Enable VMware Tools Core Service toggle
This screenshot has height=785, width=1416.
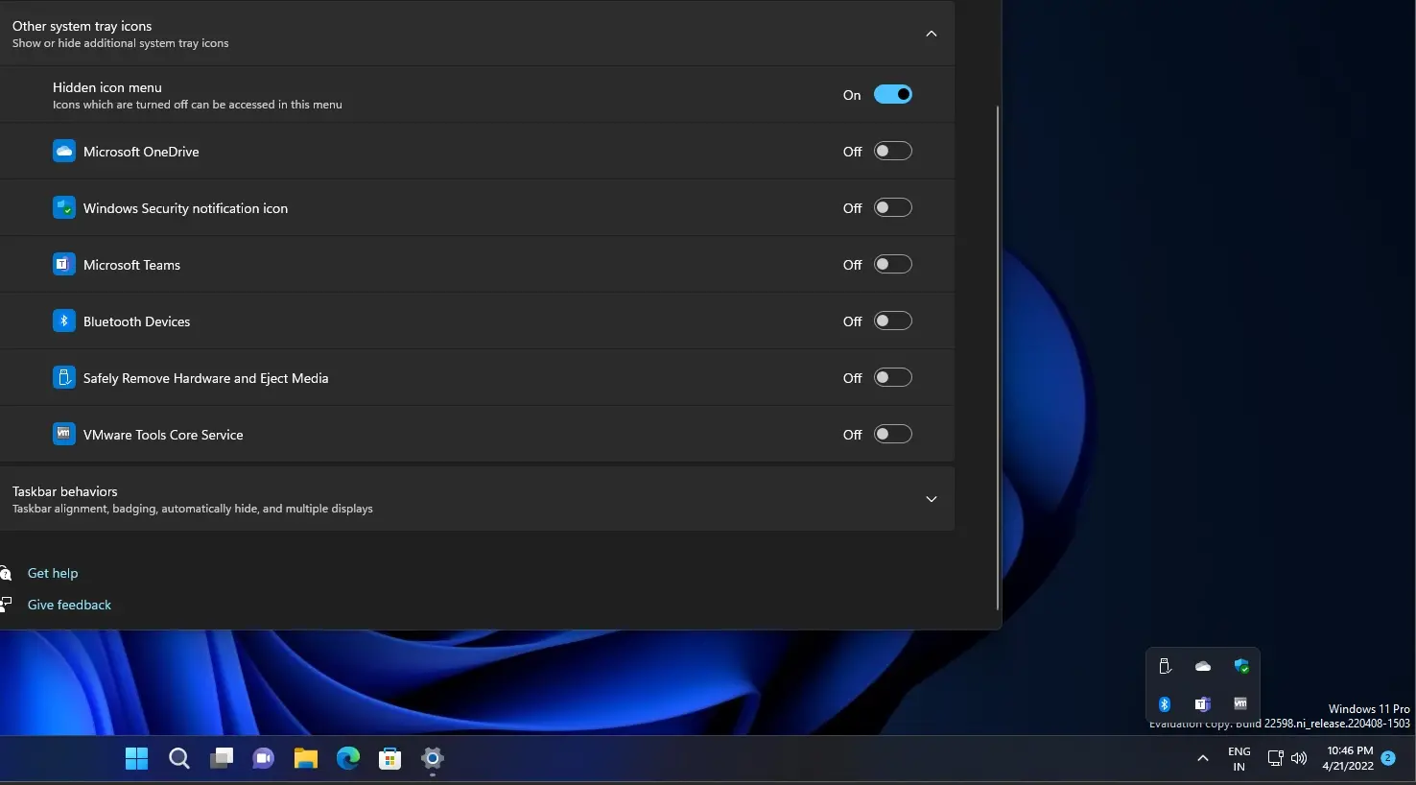pos(892,434)
